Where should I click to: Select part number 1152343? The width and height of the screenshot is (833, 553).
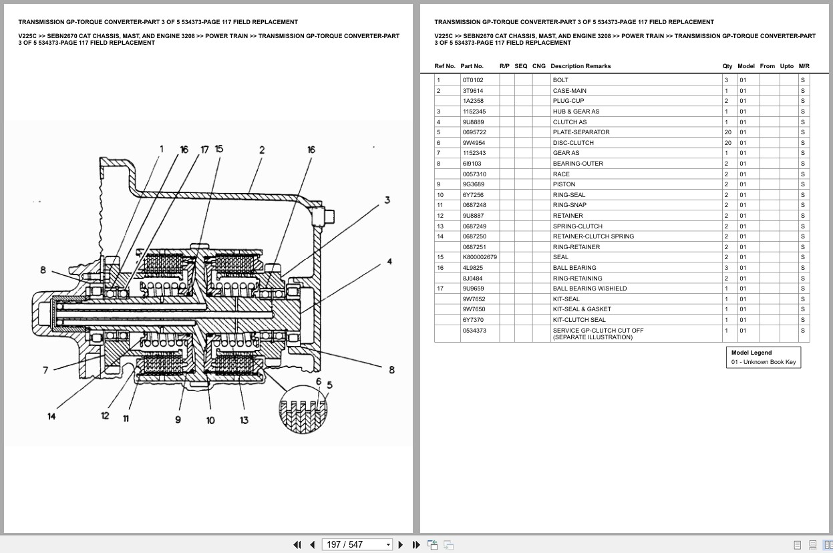click(x=474, y=153)
